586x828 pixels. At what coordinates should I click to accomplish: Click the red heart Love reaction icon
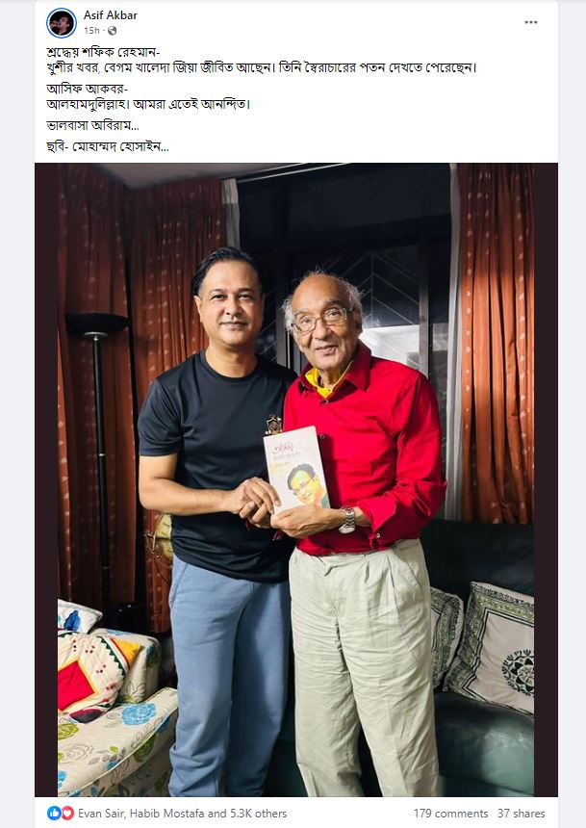click(67, 813)
